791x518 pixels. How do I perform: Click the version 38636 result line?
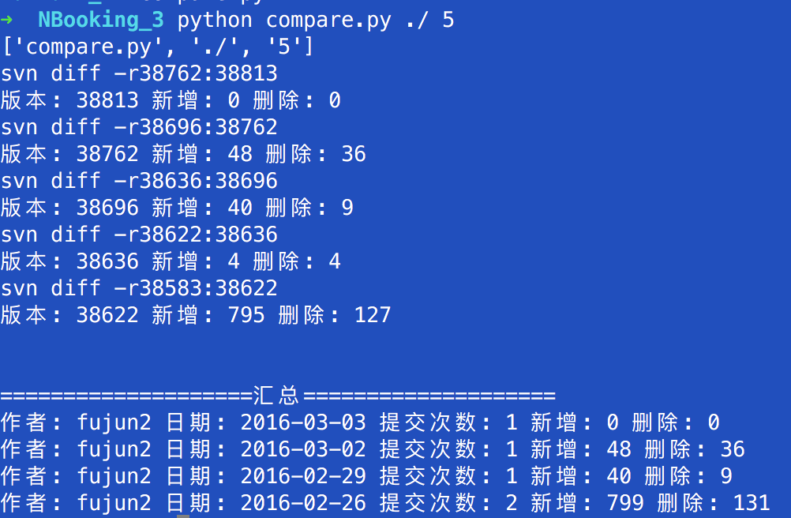(171, 261)
